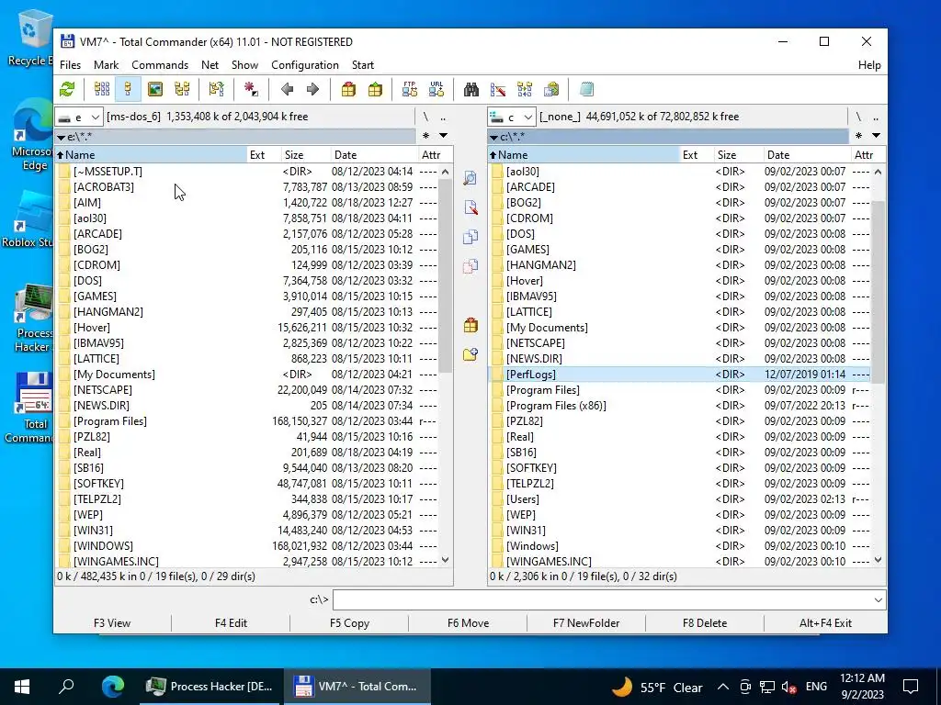Switch to Process Hacker taskbar button

[210, 687]
